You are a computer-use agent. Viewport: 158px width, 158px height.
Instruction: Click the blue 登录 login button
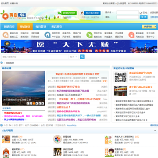tap(144, 17)
